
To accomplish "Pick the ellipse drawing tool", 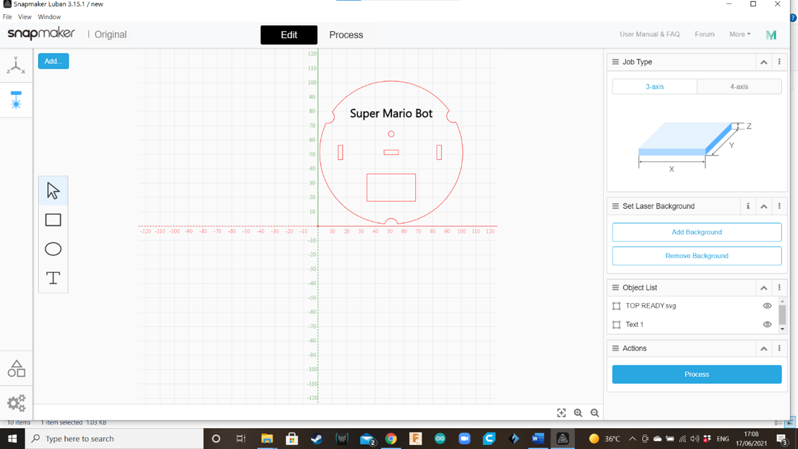I will (x=53, y=249).
